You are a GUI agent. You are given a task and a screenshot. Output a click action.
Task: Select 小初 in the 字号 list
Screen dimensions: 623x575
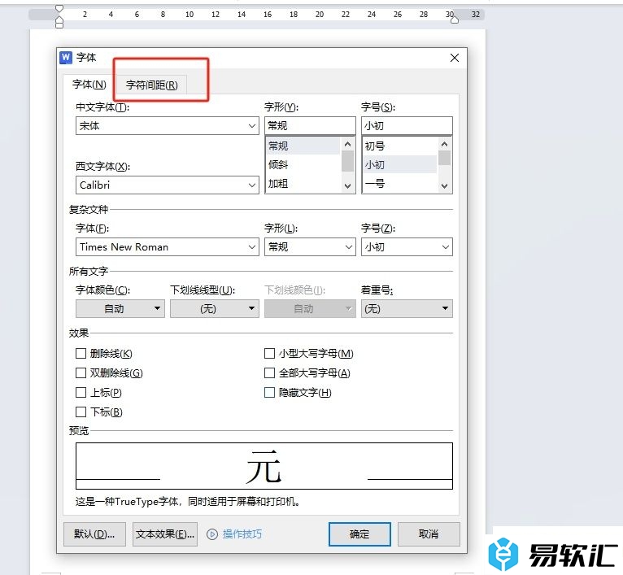tap(399, 164)
